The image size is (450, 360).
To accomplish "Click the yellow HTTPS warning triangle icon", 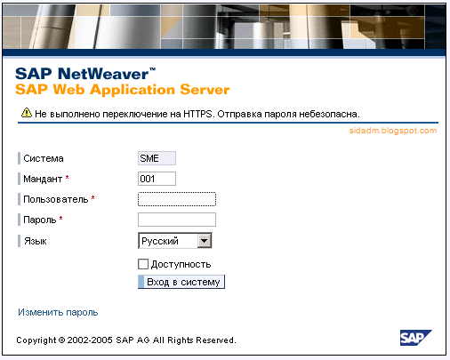I will click(x=27, y=113).
